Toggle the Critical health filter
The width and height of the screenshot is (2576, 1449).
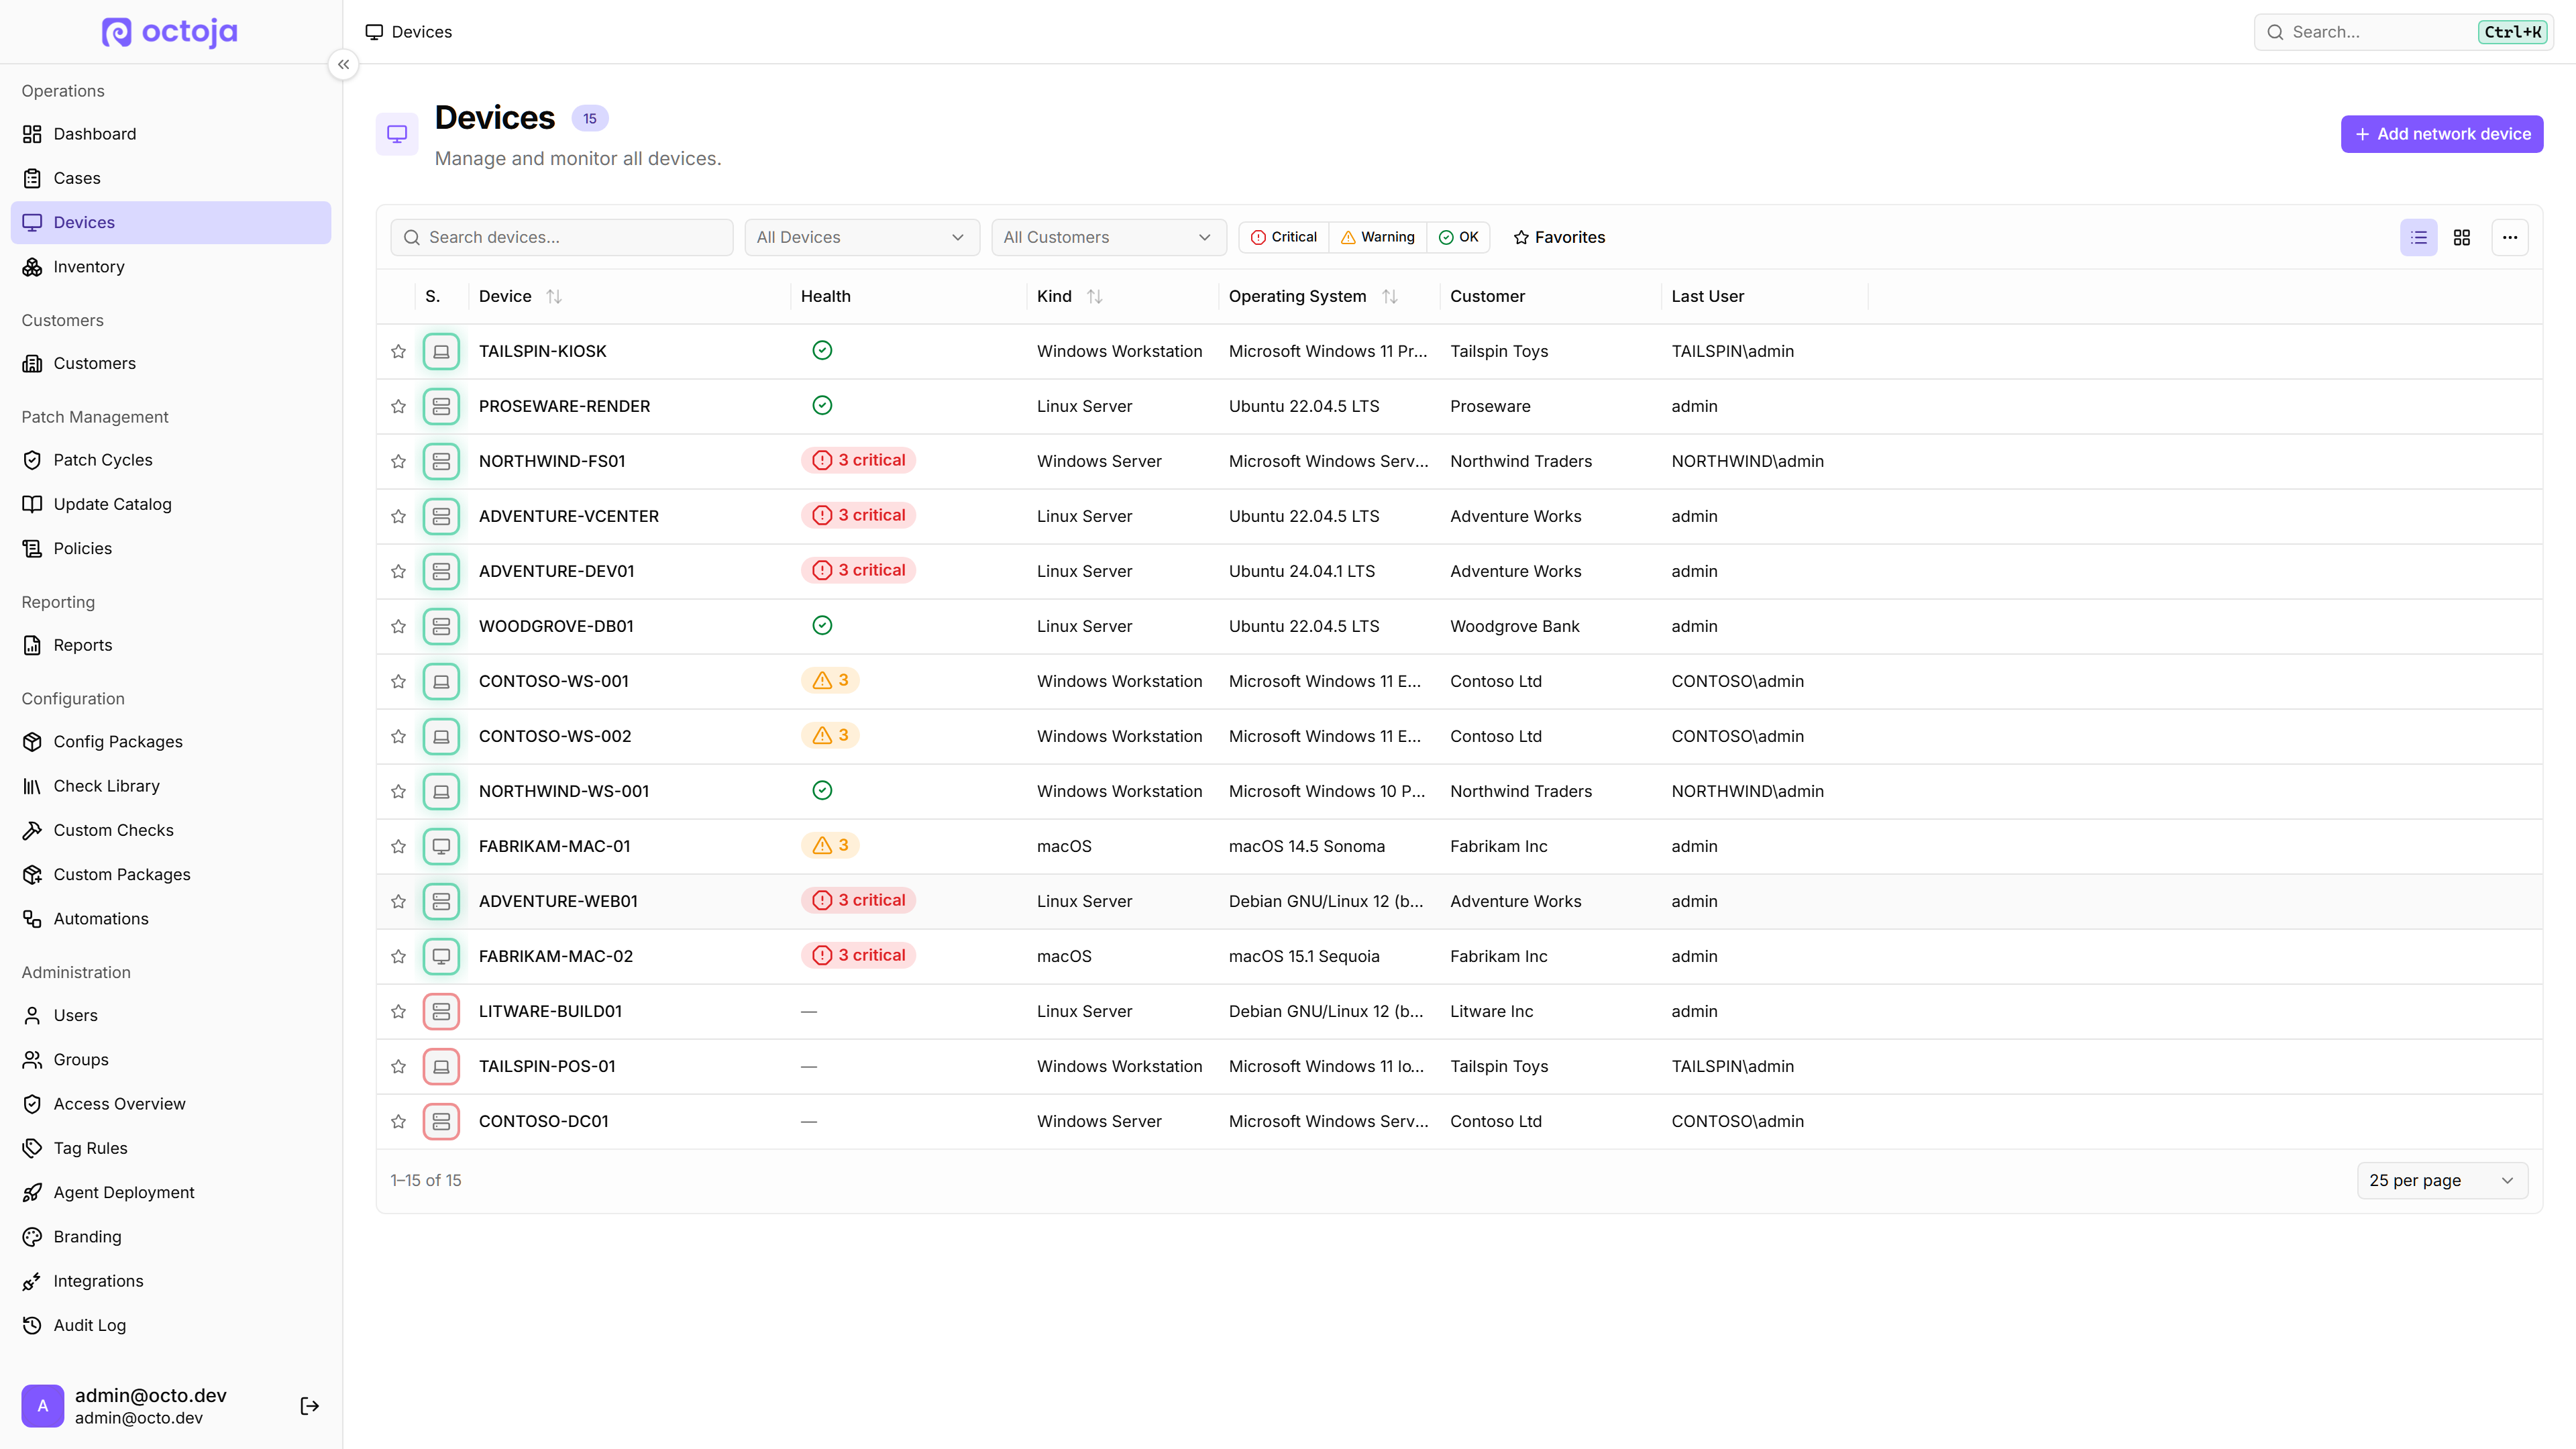(1284, 237)
